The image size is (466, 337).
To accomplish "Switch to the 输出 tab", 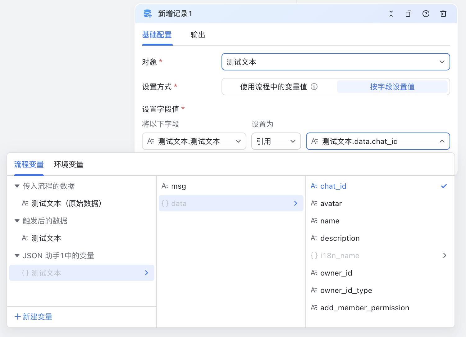I will click(198, 35).
